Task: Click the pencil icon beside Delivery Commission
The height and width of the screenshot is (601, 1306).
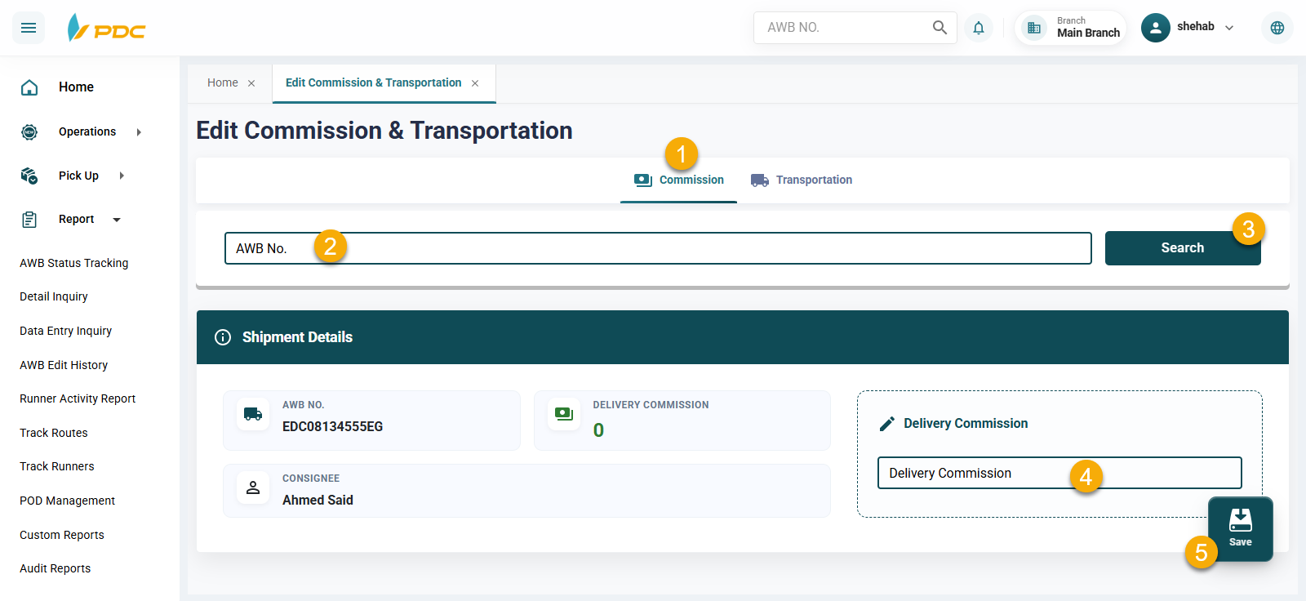Action: (x=887, y=424)
